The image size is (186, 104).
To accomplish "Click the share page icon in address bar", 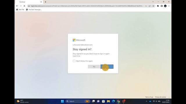I will 150,6.
